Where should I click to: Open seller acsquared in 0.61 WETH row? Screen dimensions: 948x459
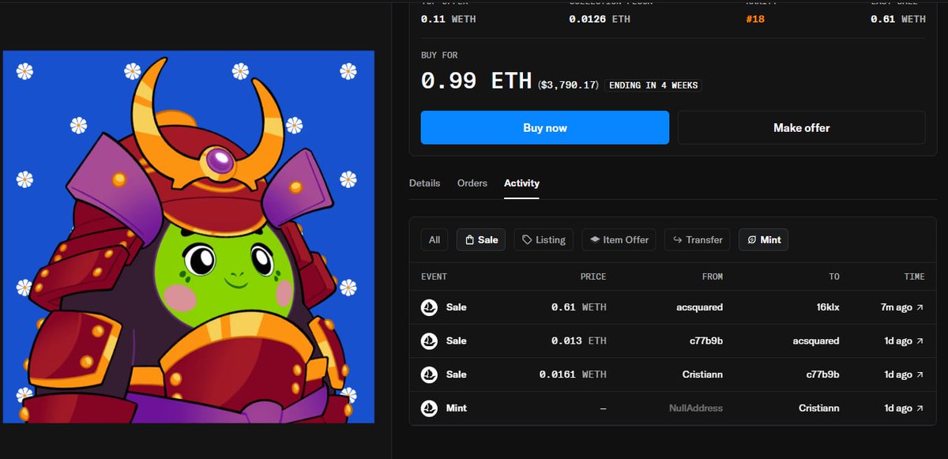[701, 307]
